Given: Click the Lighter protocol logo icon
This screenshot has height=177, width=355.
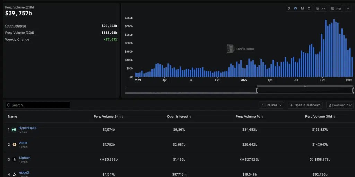Looking at the screenshot, I should tap(15, 160).
